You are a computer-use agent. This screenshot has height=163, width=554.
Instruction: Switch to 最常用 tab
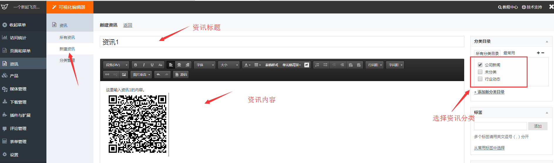point(509,53)
